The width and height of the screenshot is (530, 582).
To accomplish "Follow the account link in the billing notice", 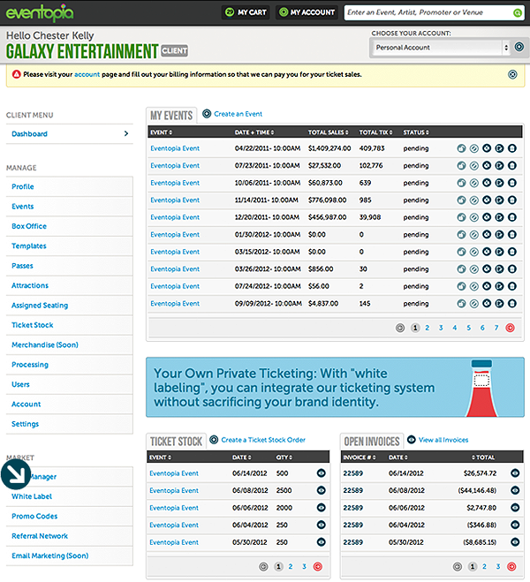I will click(87, 74).
